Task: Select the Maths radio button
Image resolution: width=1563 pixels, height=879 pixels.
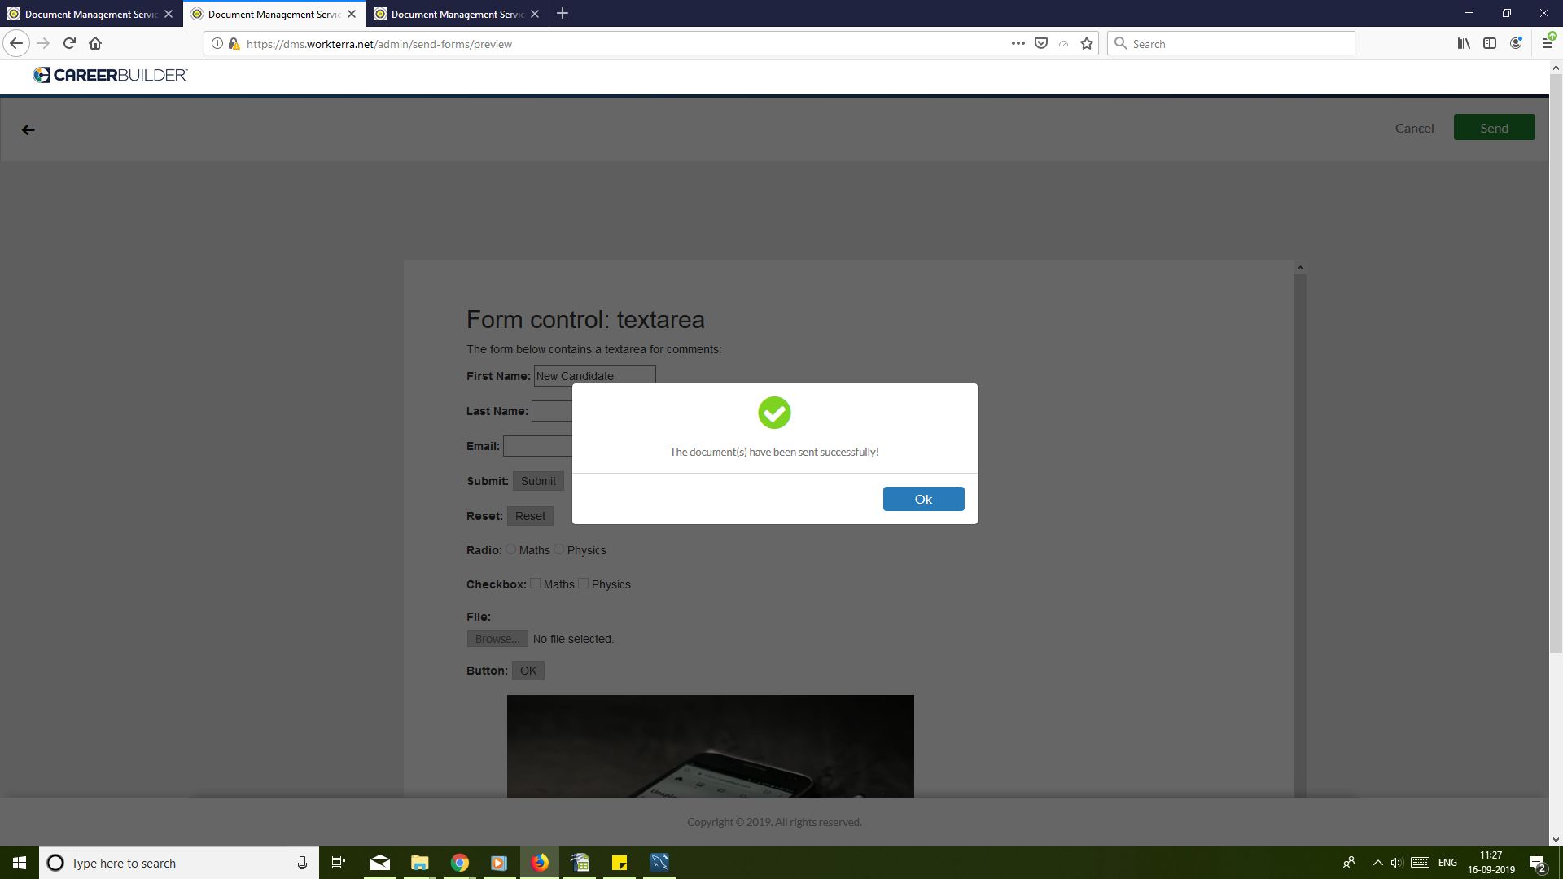Action: (511, 549)
